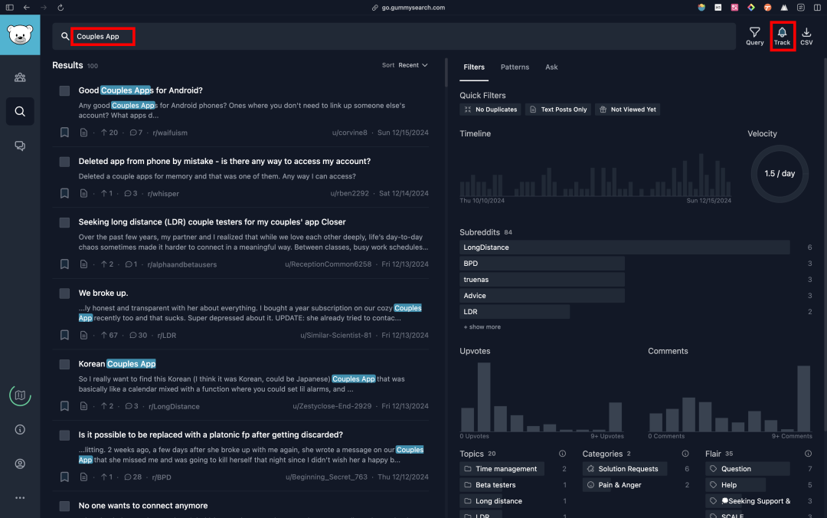The height and width of the screenshot is (518, 827).
Task: Check the platonic fp post checkbox
Action: point(64,435)
